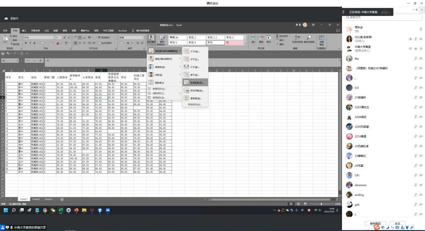Click the Windows Start button
Image resolution: width=425 pixels, height=231 pixels.
pyautogui.click(x=6, y=211)
